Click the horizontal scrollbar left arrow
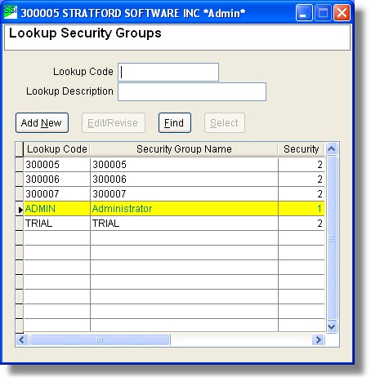 21,339
